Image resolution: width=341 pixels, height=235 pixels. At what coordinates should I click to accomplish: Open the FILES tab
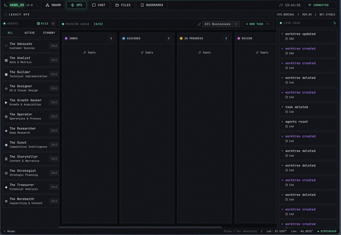[x=123, y=5]
